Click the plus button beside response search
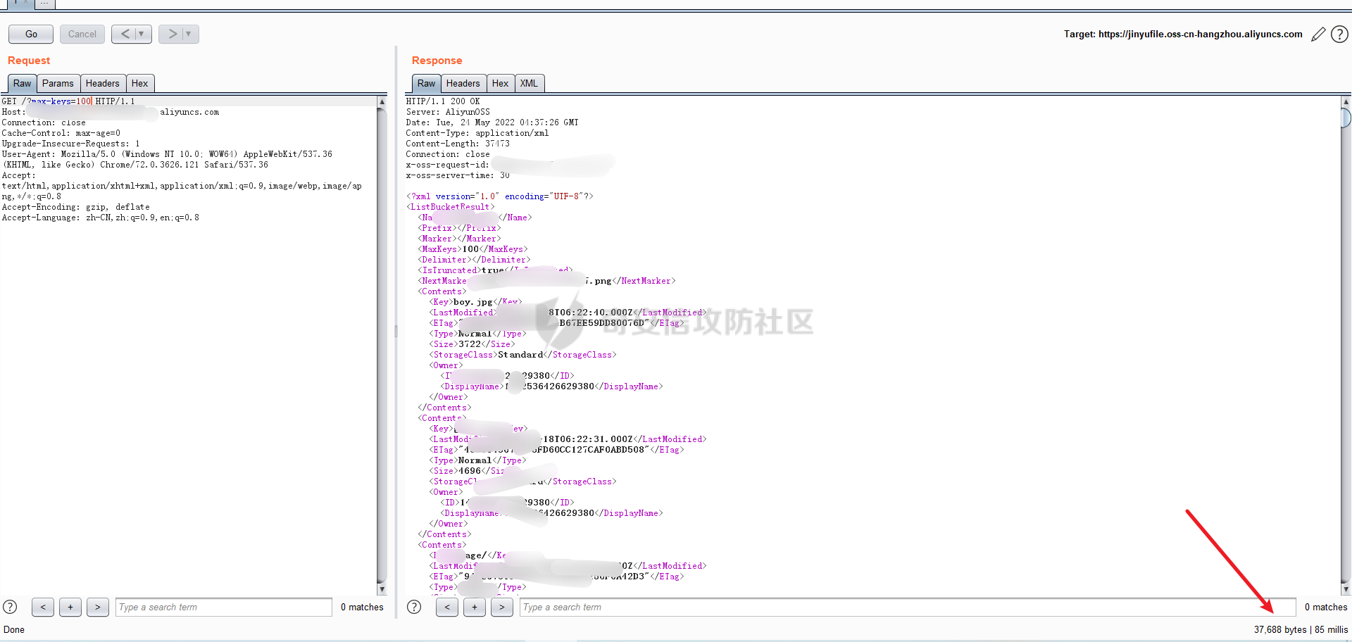1352x642 pixels. pos(475,607)
